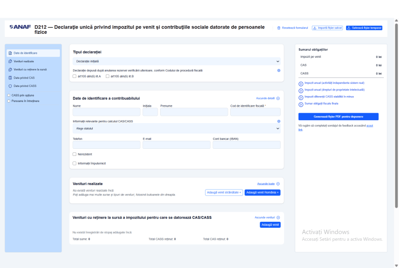Click the upload icon on Salvează fișier temporar
This screenshot has width=403, height=268.
(349, 28)
